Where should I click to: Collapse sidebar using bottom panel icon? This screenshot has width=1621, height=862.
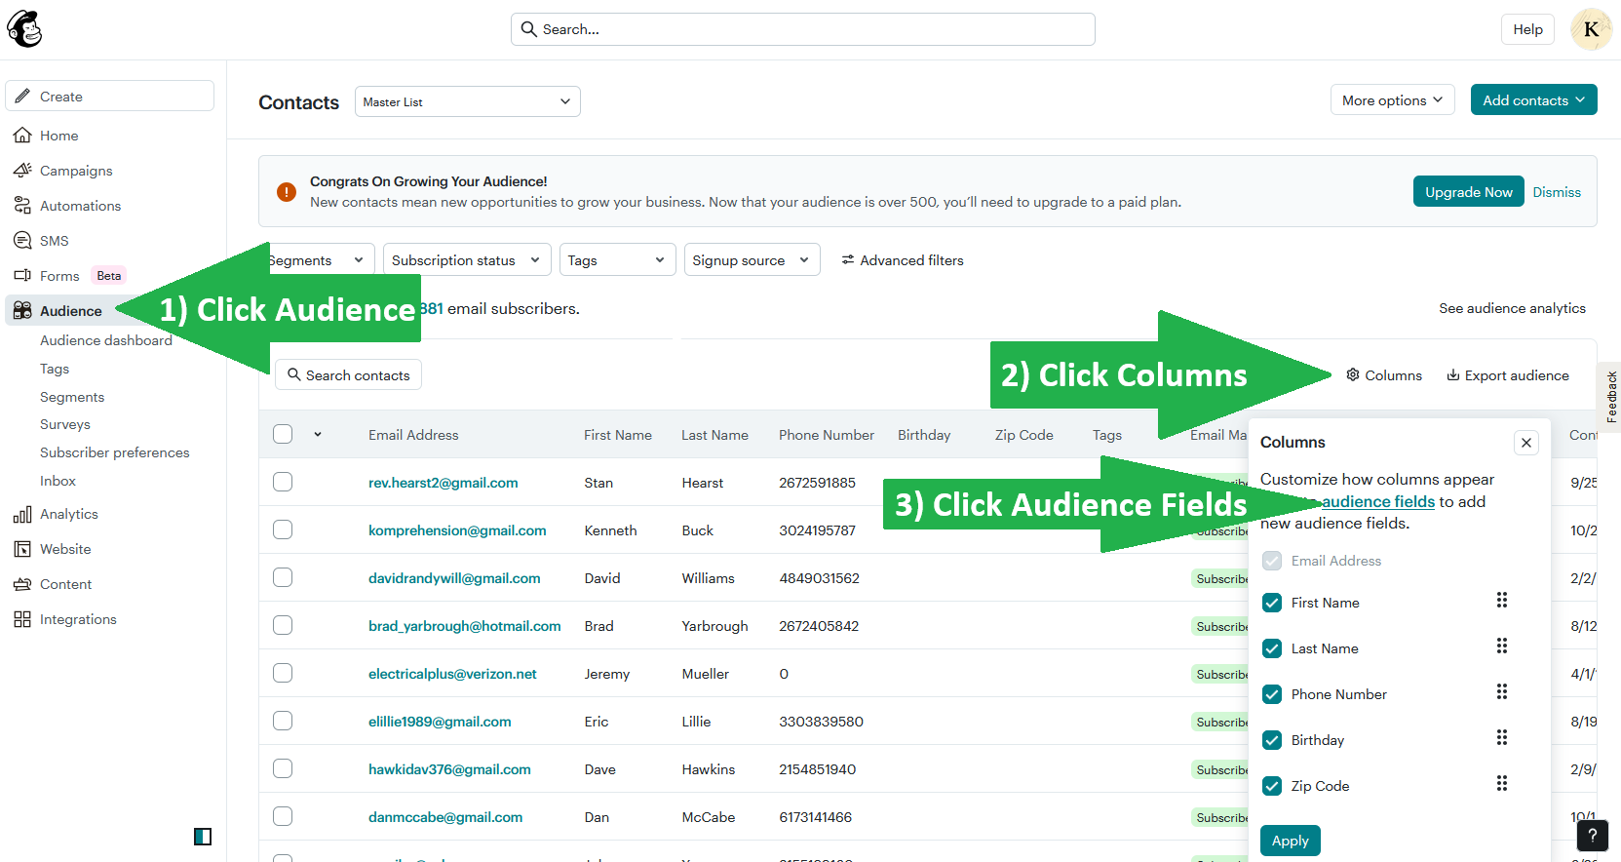[x=203, y=837]
